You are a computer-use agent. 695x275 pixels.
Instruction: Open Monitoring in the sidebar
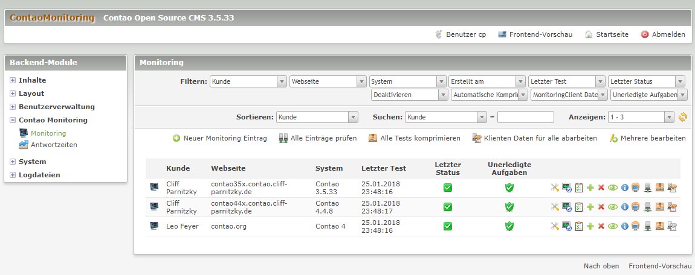[48, 133]
